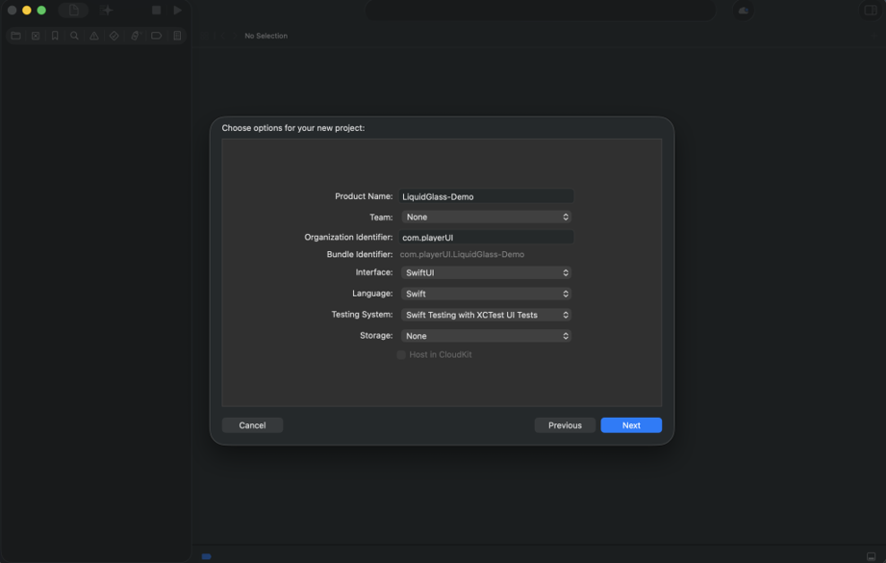Click the document icon in the toolbar
The height and width of the screenshot is (563, 886).
(73, 11)
